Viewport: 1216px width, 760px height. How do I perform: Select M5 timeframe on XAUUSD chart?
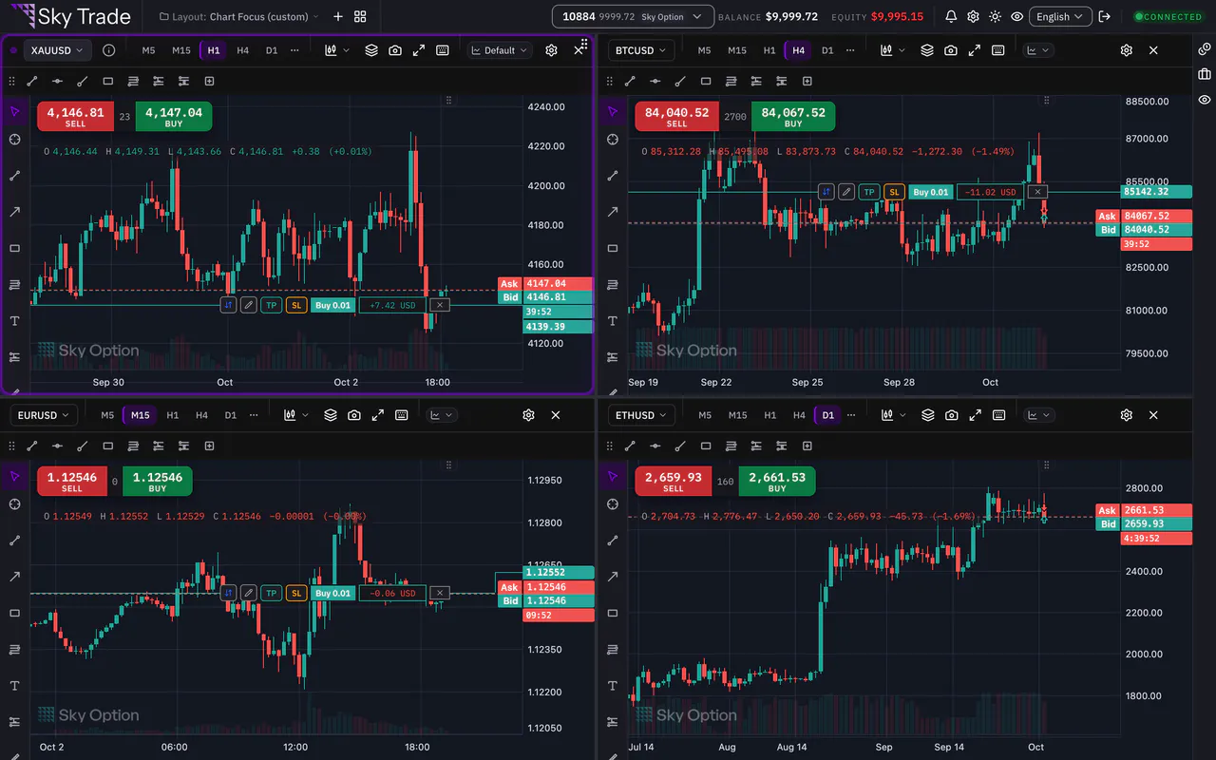coord(148,50)
